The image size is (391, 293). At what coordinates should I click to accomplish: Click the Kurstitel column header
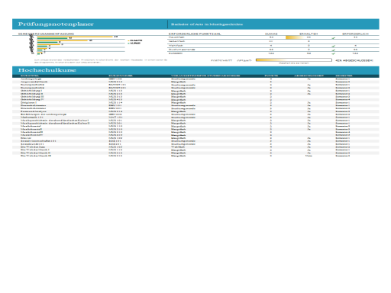[x=30, y=76]
